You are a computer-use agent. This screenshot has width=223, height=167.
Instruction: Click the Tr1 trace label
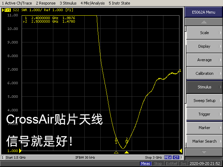point(7,10)
